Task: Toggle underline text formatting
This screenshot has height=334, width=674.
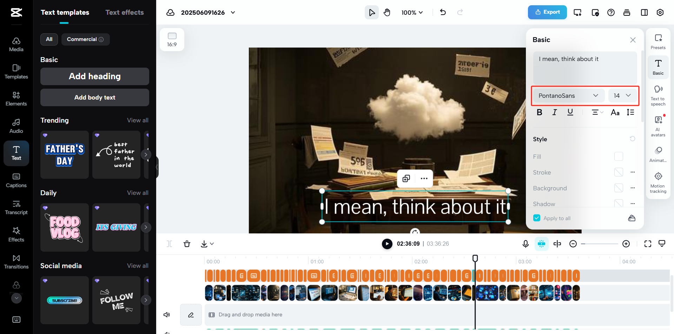Action: (x=570, y=112)
